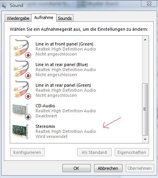Click the scrollbar down arrow in device list

[145, 140]
